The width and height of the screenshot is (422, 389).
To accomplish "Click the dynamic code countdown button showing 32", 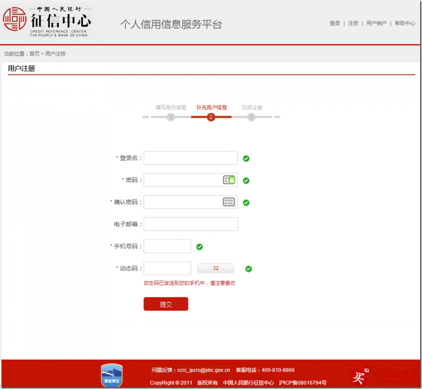I will click(x=216, y=268).
